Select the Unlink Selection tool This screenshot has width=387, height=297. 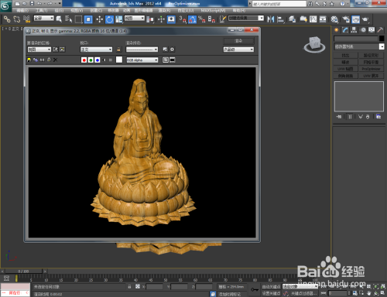click(x=17, y=19)
